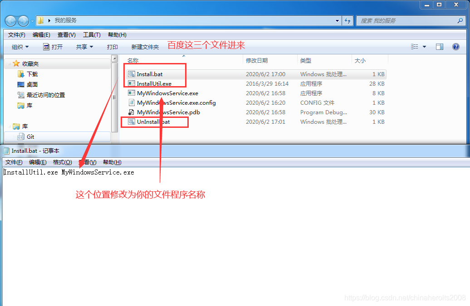Select the Favorites star icon
Screen dimensions: 470x306
(16, 63)
